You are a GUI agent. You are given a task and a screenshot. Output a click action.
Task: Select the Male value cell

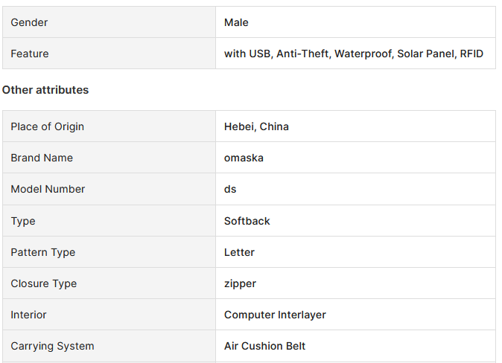click(355, 22)
